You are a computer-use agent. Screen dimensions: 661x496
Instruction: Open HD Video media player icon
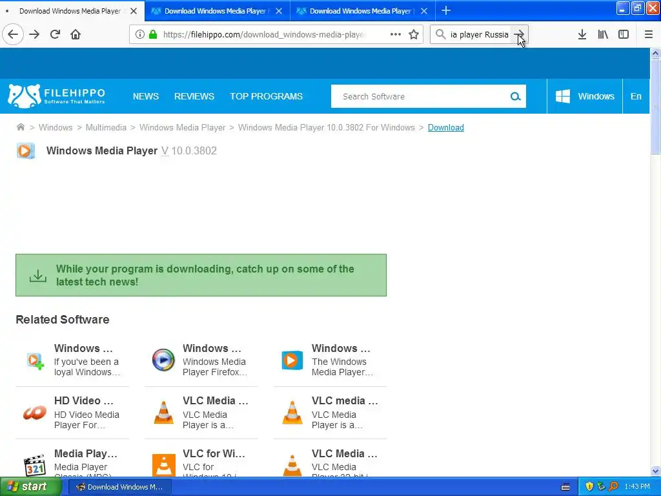coord(35,413)
